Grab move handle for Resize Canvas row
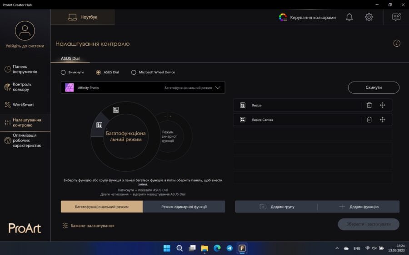 tap(382, 120)
